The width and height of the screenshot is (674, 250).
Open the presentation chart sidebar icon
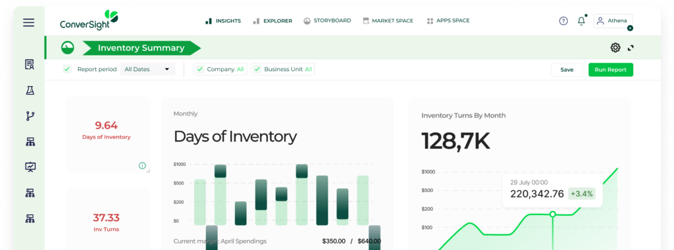[x=30, y=167]
